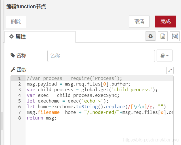Select the 属性 properties tab
181x145 pixels.
click(40, 37)
